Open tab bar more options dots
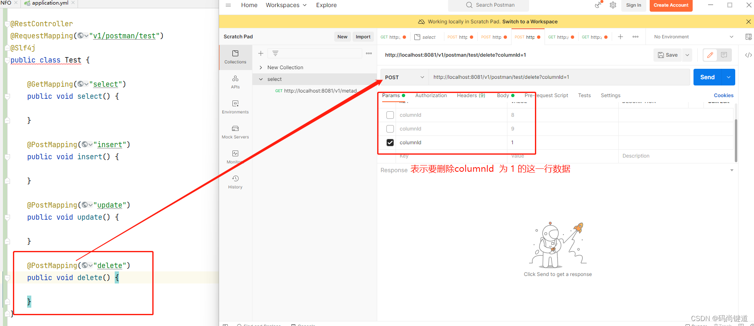754x326 pixels. (x=635, y=37)
